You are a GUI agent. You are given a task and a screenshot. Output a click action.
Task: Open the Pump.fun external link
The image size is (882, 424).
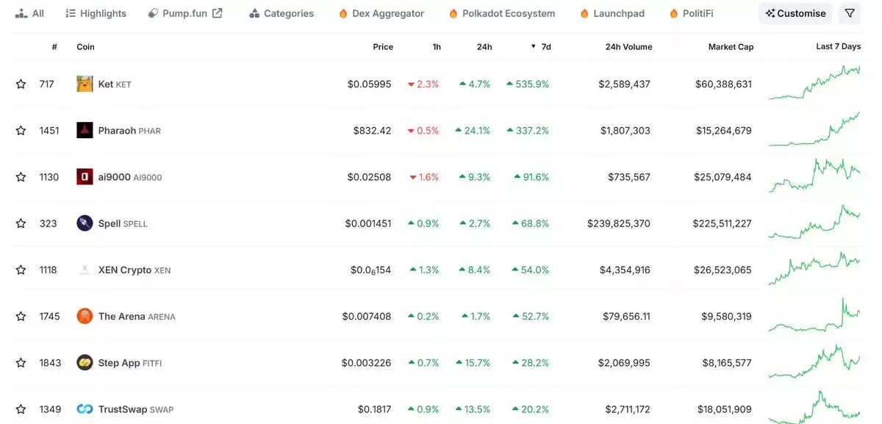(185, 13)
